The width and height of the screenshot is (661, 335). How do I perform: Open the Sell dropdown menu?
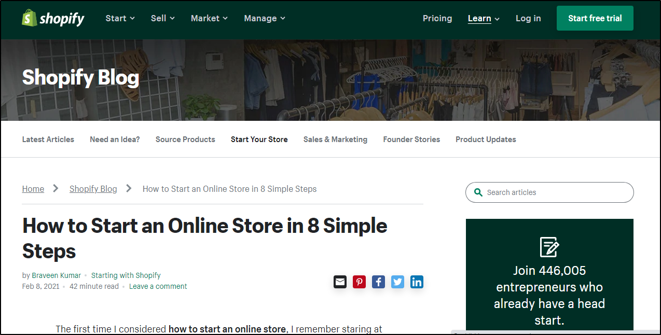point(162,18)
